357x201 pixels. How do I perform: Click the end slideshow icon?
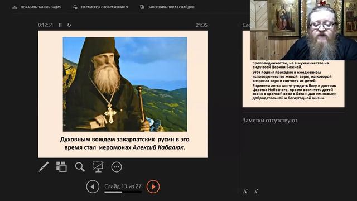point(142,7)
